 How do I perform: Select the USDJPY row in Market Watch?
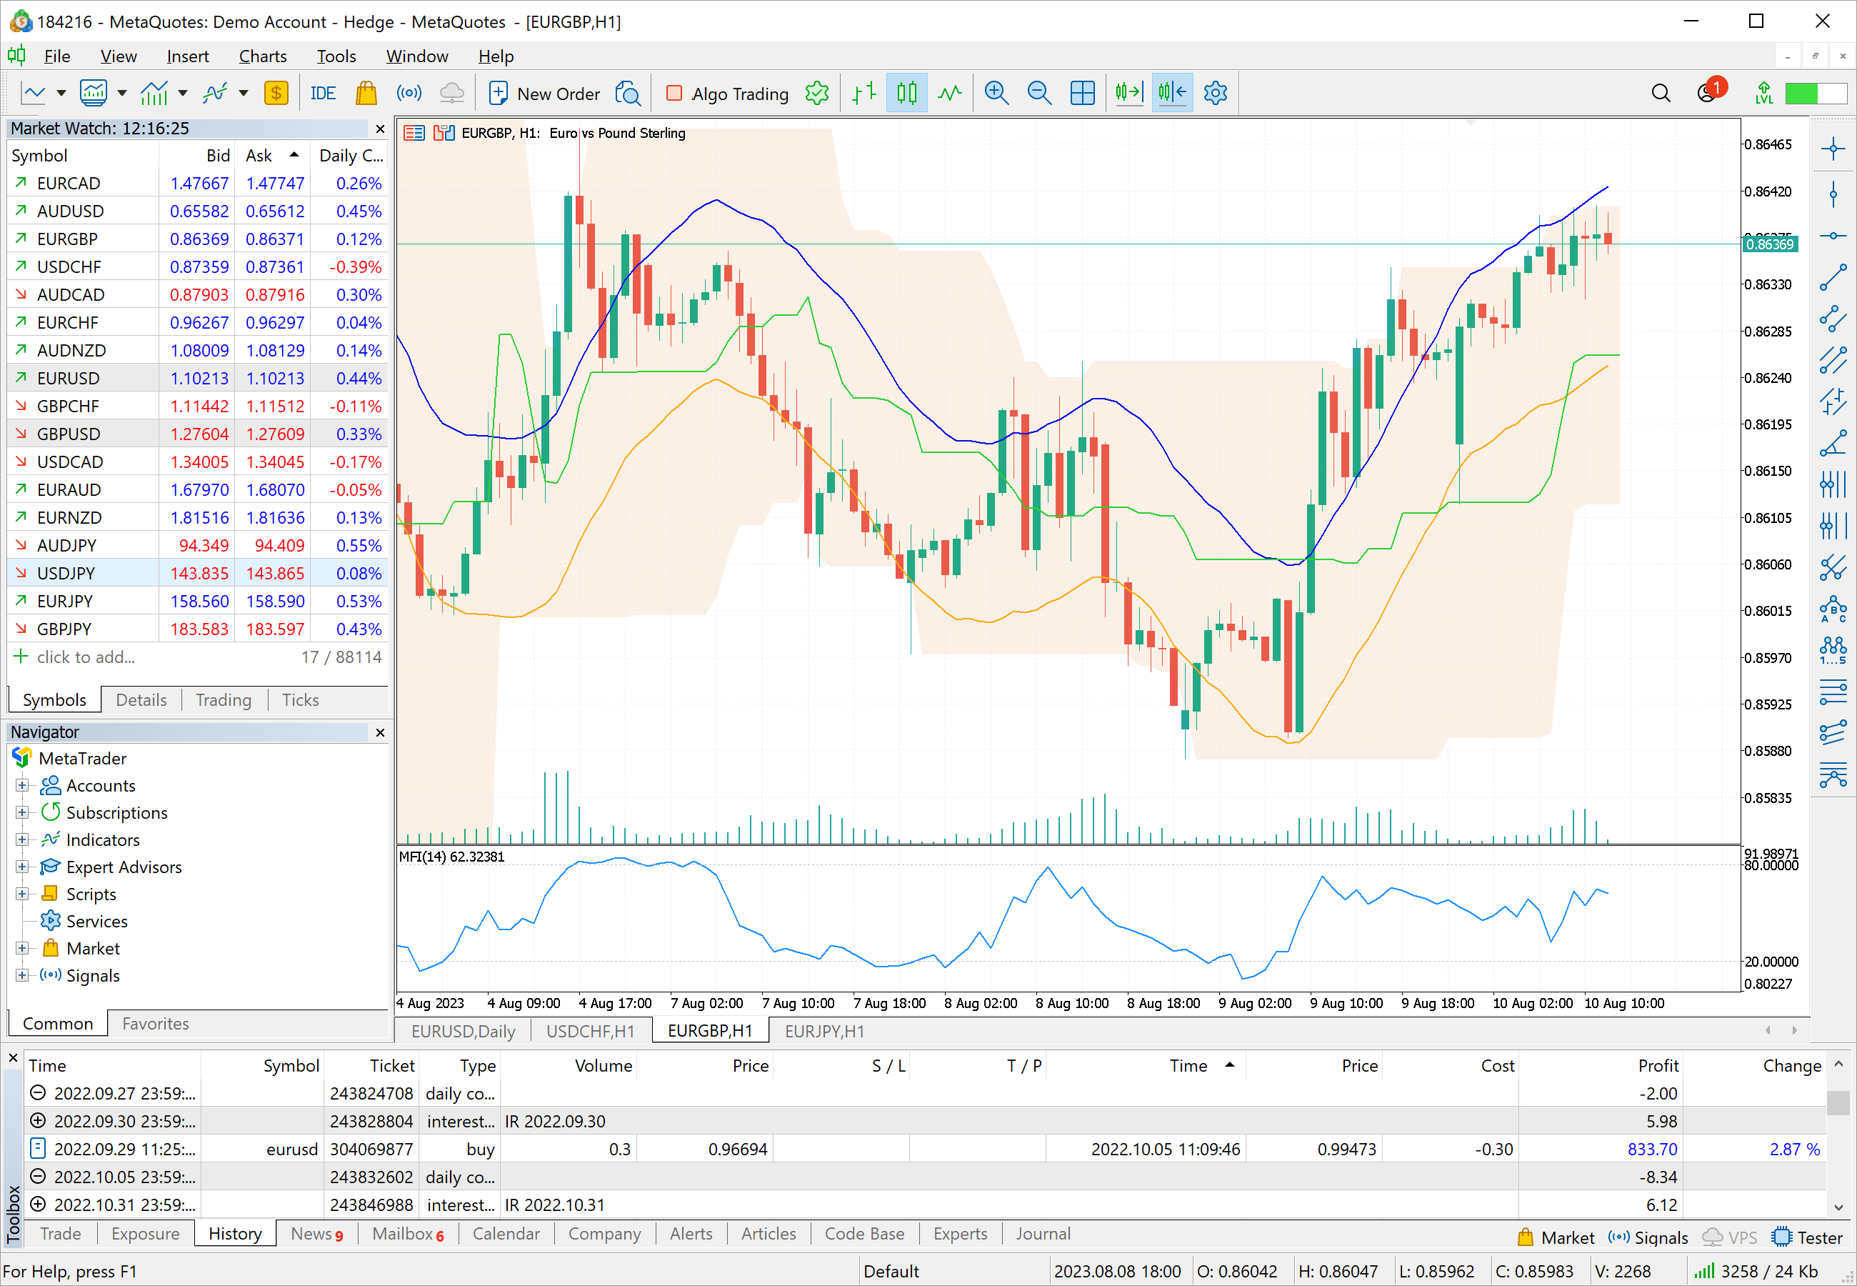196,573
